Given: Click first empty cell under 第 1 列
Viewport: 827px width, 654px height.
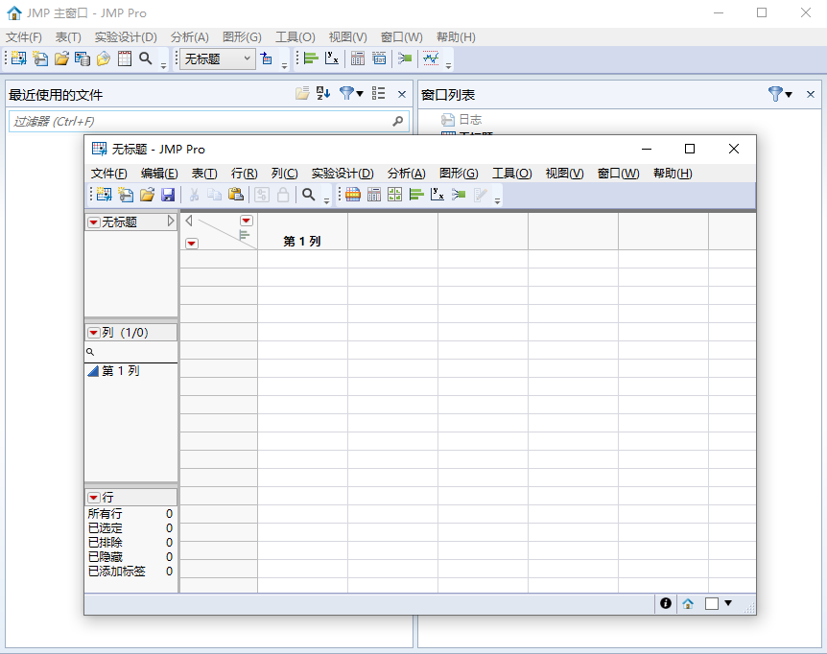Looking at the screenshot, I should 302,259.
